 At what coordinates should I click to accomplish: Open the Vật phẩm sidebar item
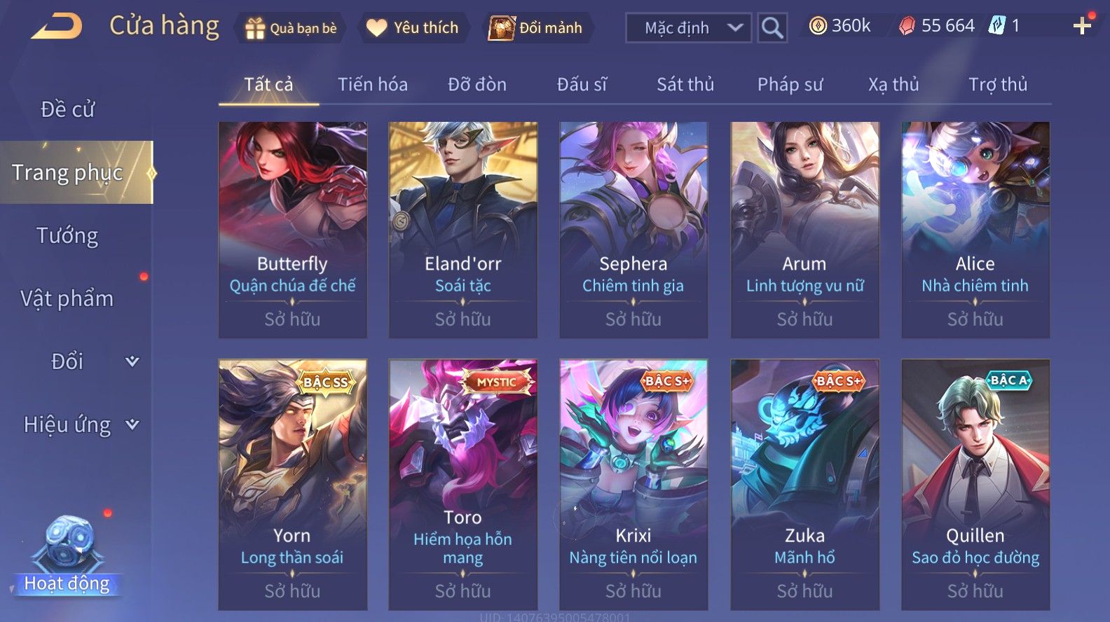pyautogui.click(x=67, y=298)
